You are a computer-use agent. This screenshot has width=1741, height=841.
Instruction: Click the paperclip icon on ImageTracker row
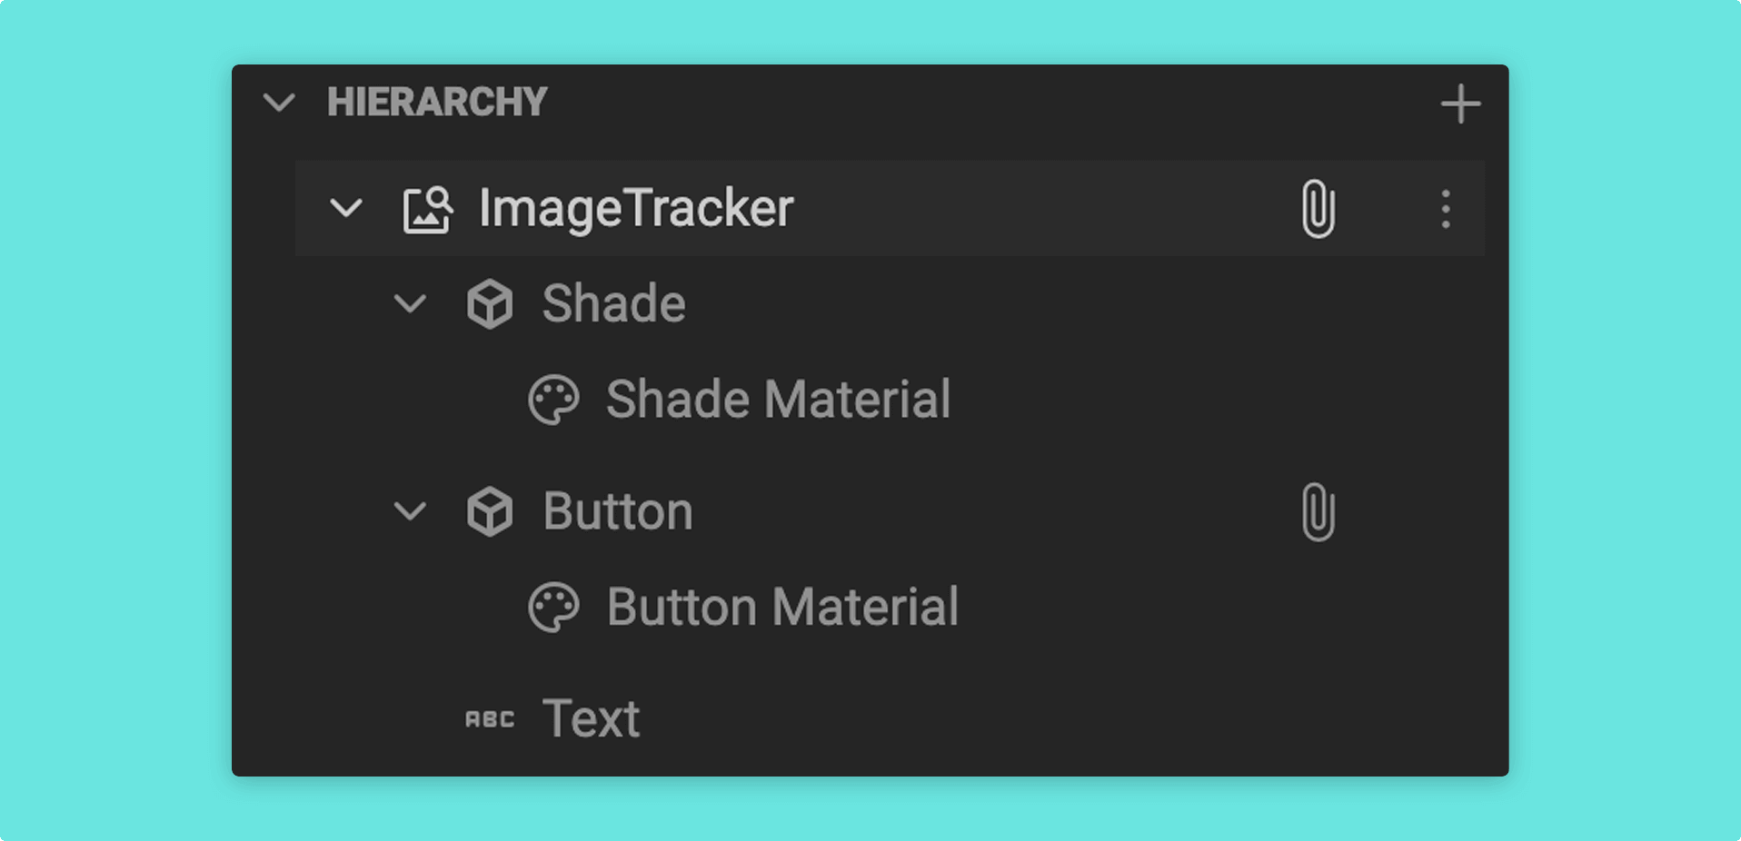tap(1318, 209)
